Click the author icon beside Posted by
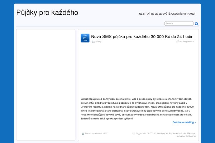Image resolution: width=215 pixels, height=143 pixels. (83, 133)
